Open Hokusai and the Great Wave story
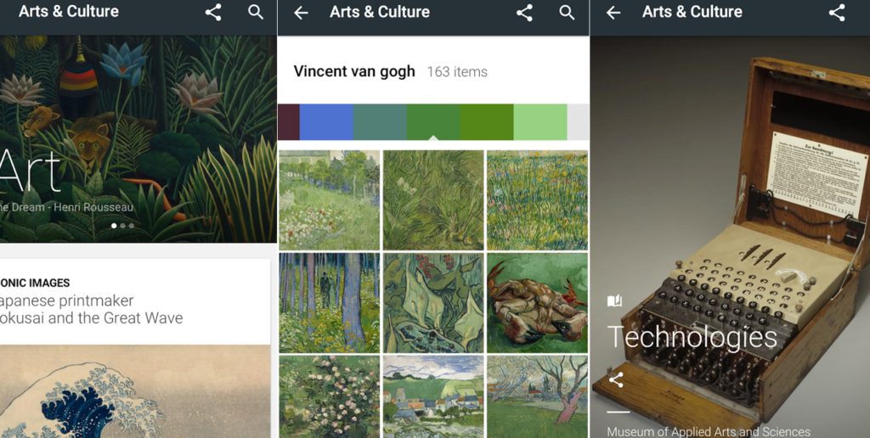This screenshot has height=438, width=870. [x=92, y=309]
